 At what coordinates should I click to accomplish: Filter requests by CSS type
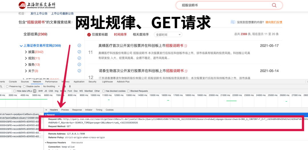pos(51,91)
